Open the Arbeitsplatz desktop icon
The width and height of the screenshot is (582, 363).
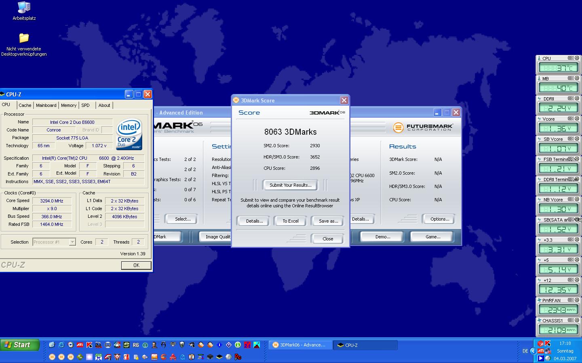[x=24, y=11]
